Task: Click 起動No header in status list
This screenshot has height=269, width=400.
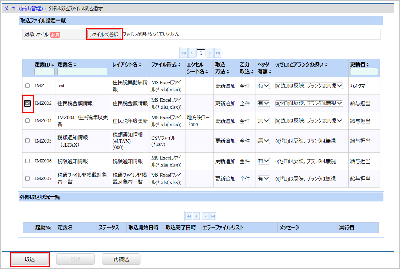Action: coord(43,228)
